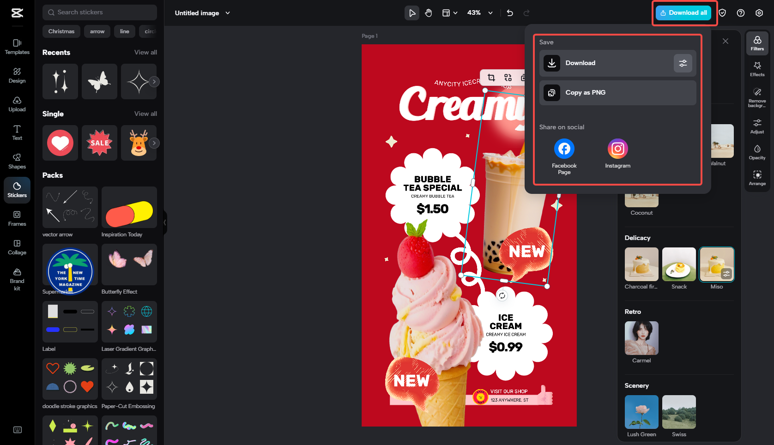Image resolution: width=774 pixels, height=445 pixels.
Task: Open the help question mark icon
Action: [741, 13]
